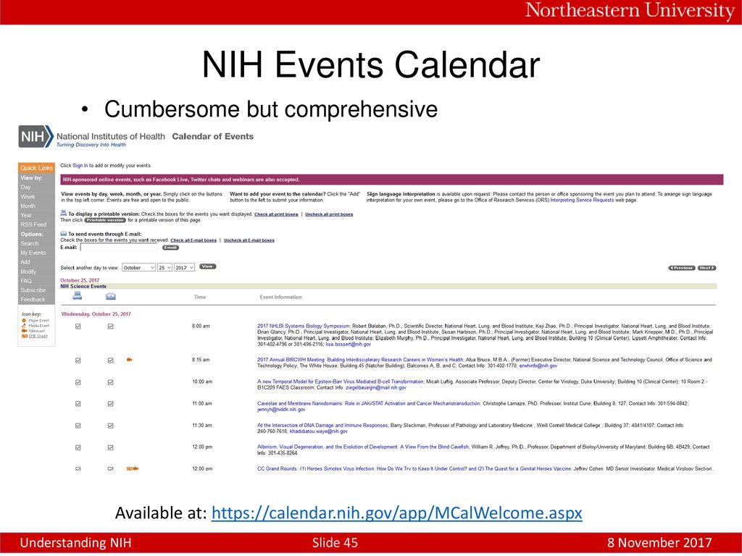
Task: Click the Quick Links sidebar header
Action: click(x=36, y=168)
